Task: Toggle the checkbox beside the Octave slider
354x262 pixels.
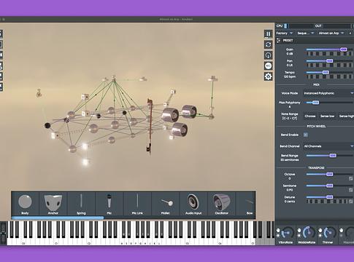Action: click(x=350, y=178)
